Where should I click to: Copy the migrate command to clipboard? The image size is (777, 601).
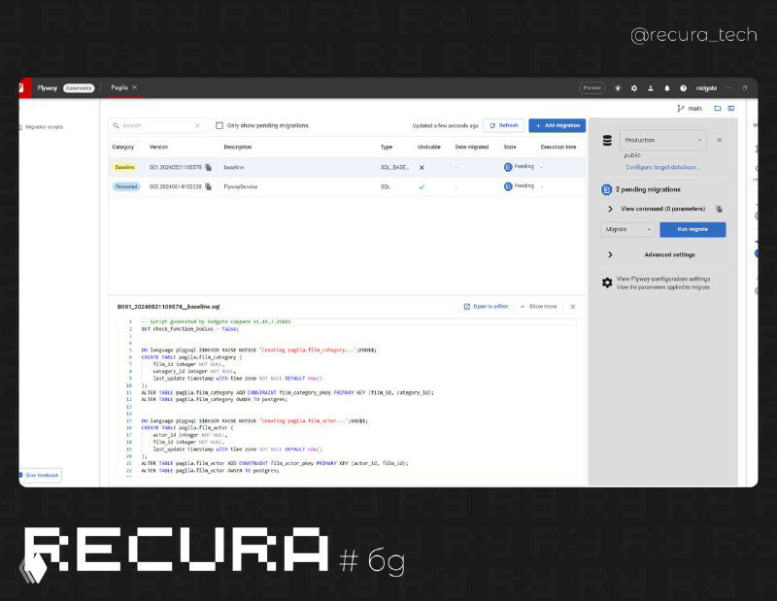[x=719, y=209]
